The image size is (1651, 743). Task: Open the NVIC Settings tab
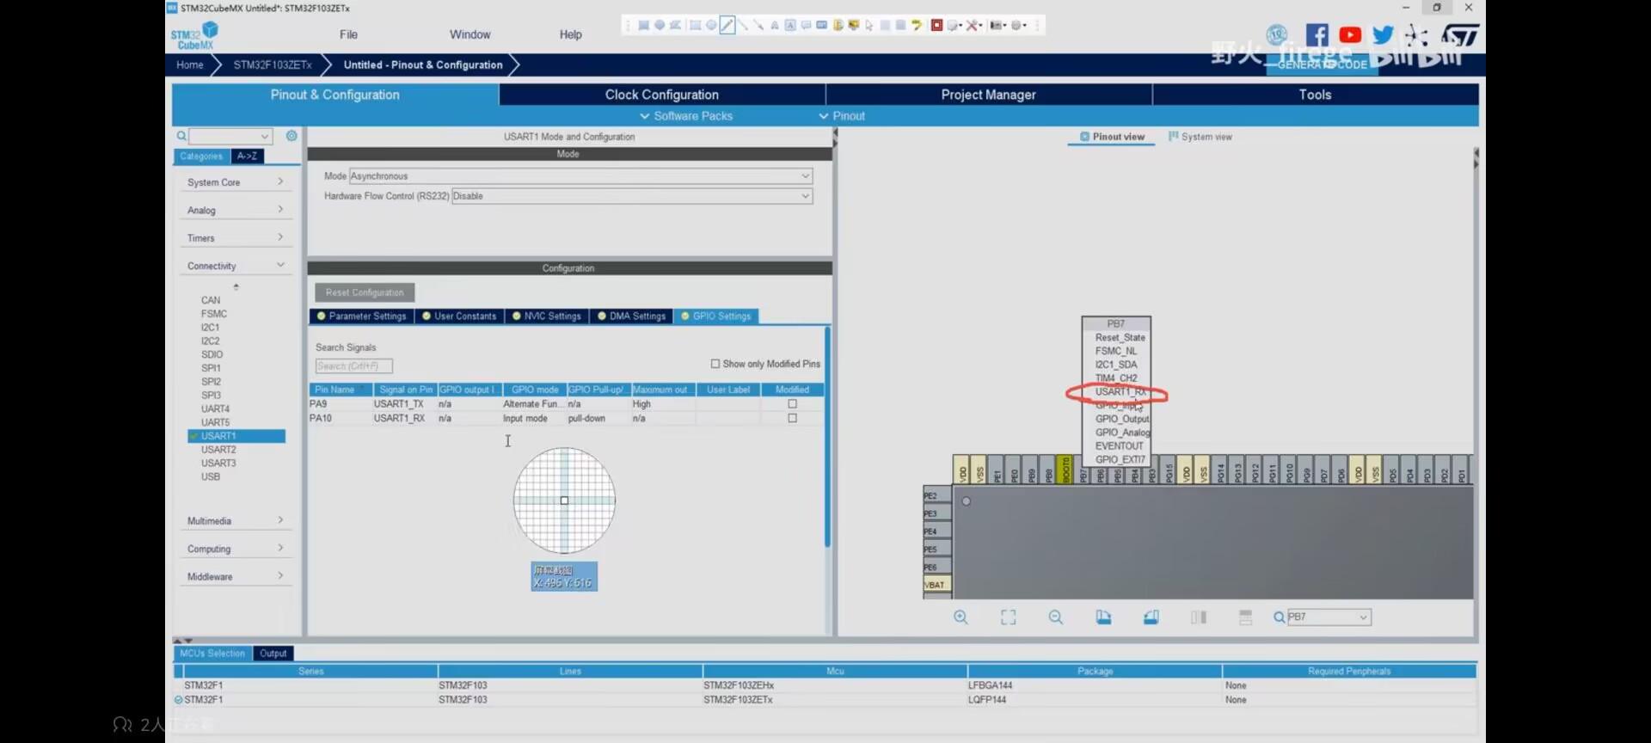tap(546, 316)
